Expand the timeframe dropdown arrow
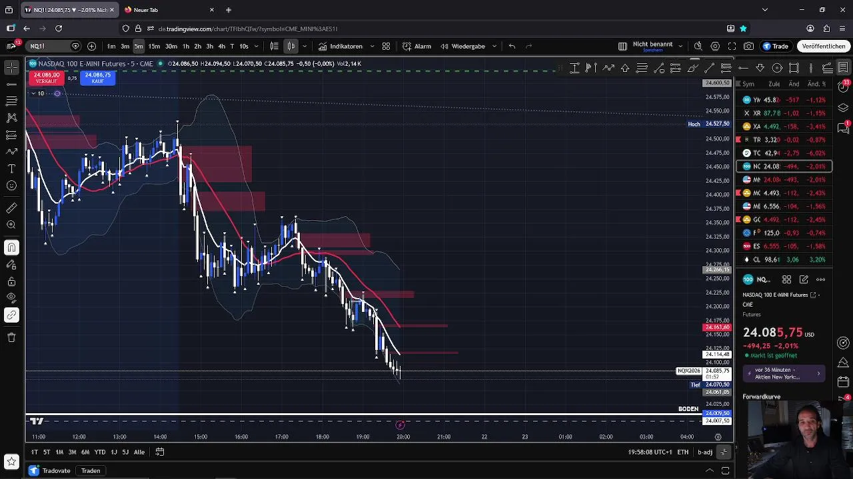853x479 pixels. pyautogui.click(x=257, y=46)
